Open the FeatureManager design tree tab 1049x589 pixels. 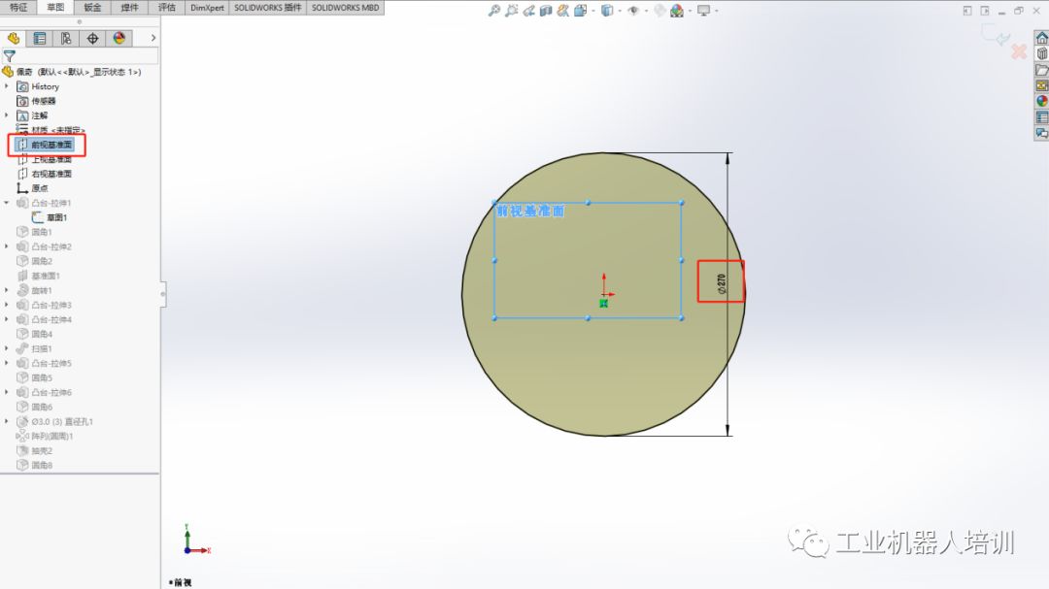14,39
